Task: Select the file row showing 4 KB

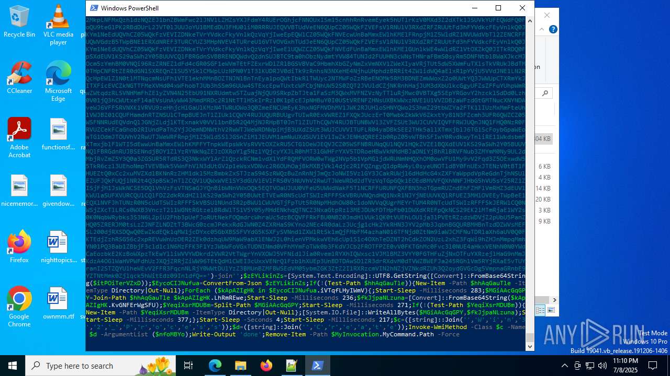Action: [x=544, y=177]
